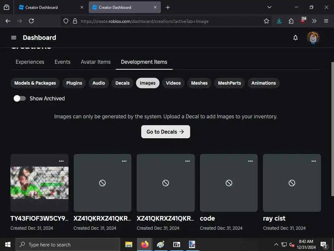Filter by Plugins
Screen dimensions: 334x251
(74, 83)
